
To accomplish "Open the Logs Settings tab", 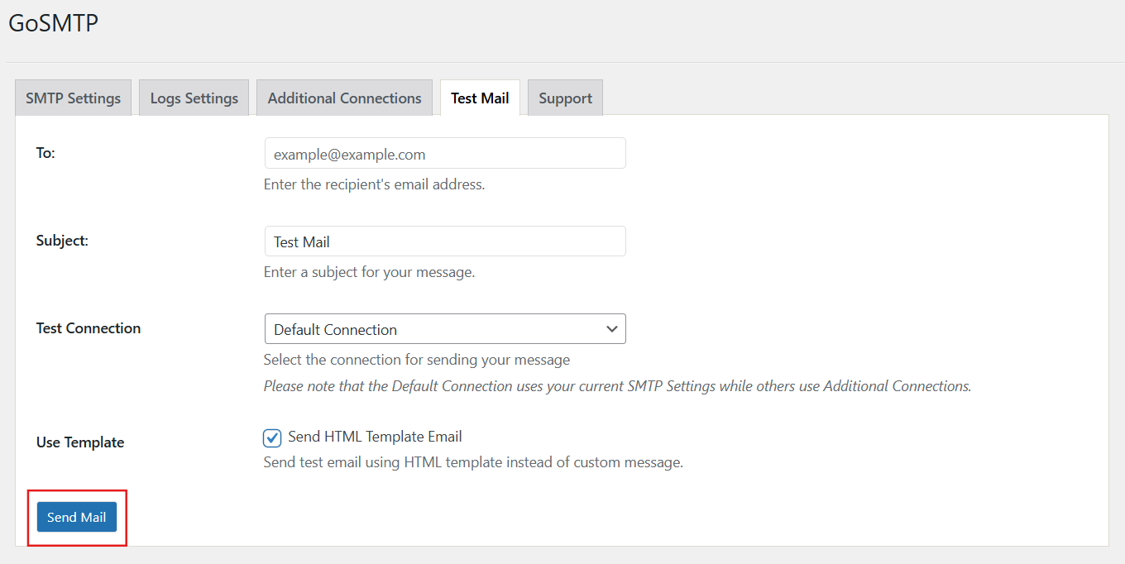I will tap(194, 98).
